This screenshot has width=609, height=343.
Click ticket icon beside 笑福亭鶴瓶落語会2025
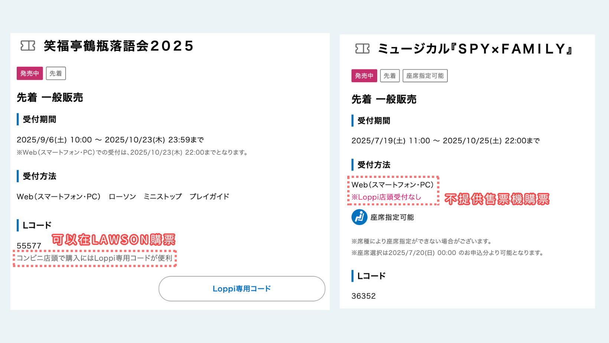pos(28,46)
